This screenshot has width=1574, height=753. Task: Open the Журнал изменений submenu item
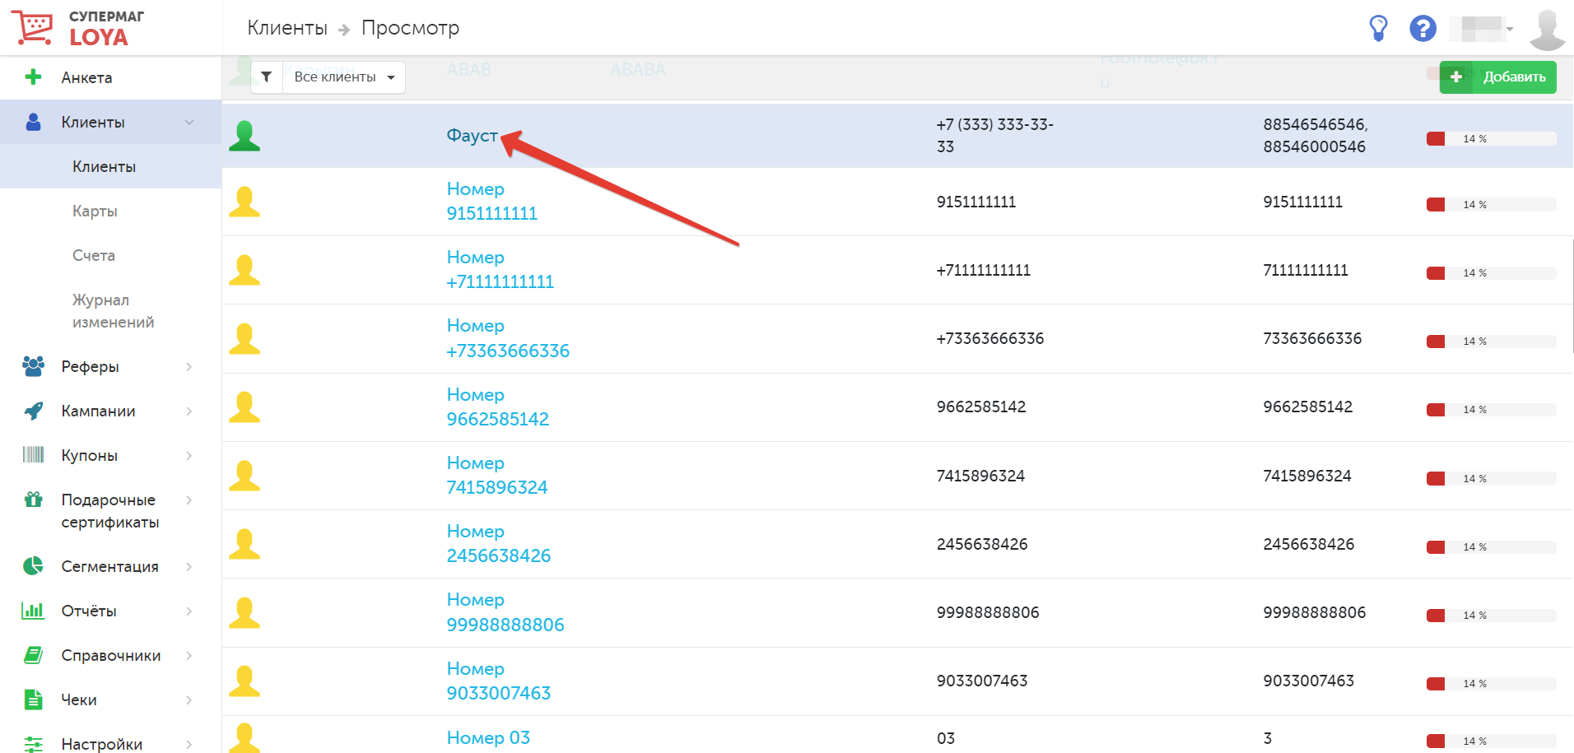pos(113,311)
